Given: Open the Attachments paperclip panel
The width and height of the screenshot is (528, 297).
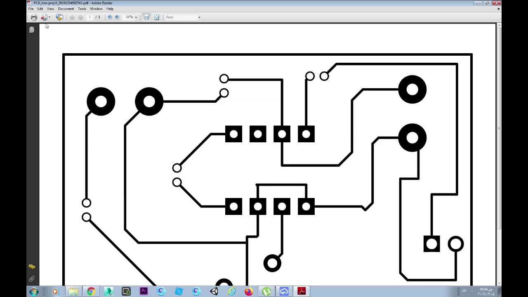Looking at the screenshot, I should click(32, 279).
